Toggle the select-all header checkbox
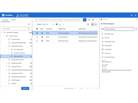Screen dimensions: 138x103 [x=37, y=29]
